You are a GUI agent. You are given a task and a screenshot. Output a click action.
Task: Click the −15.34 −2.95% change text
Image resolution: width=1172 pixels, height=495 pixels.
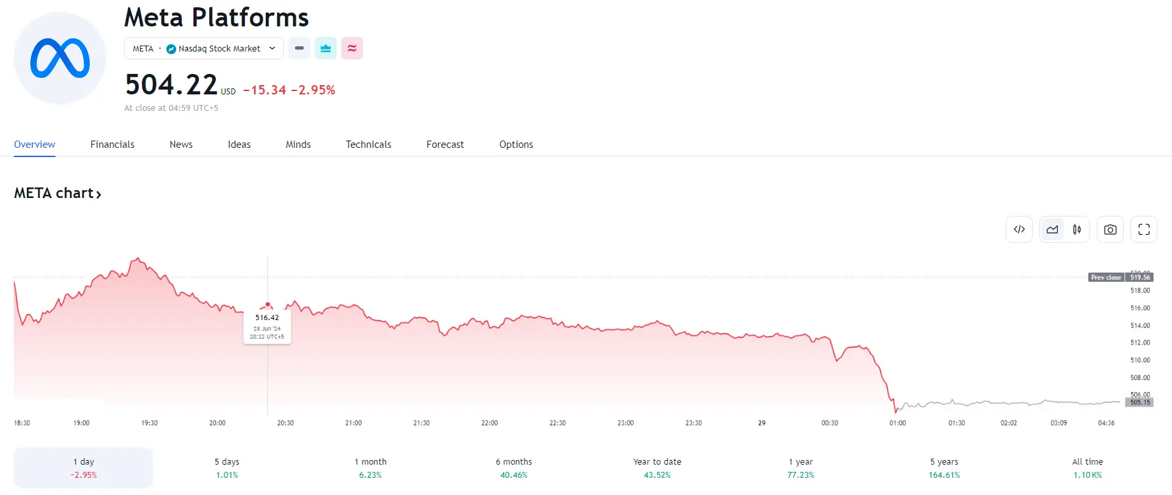(289, 90)
